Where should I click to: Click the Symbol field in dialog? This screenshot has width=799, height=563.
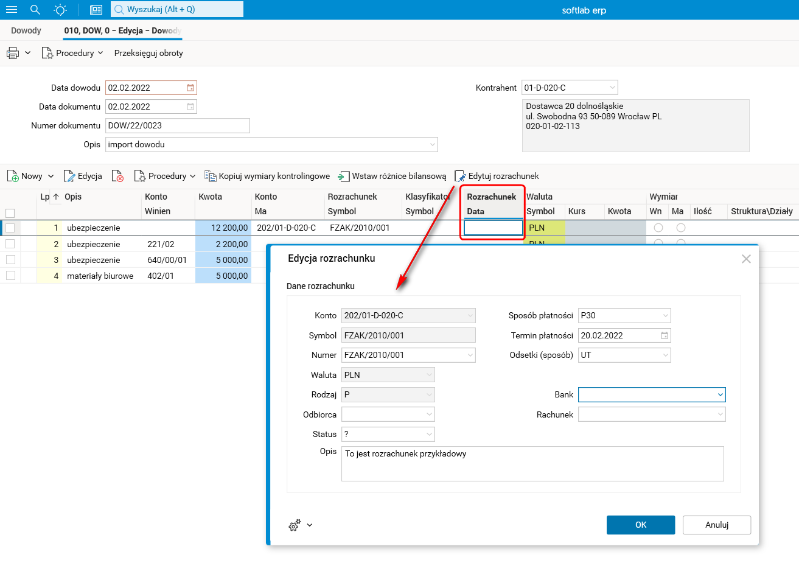click(408, 335)
